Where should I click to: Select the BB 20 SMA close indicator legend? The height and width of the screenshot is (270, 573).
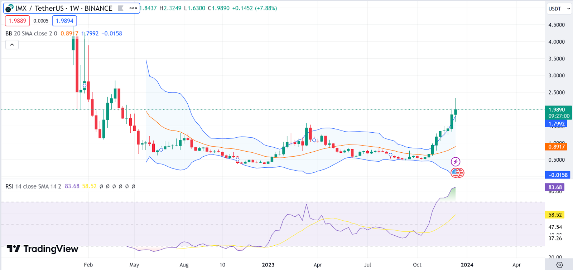(31, 33)
